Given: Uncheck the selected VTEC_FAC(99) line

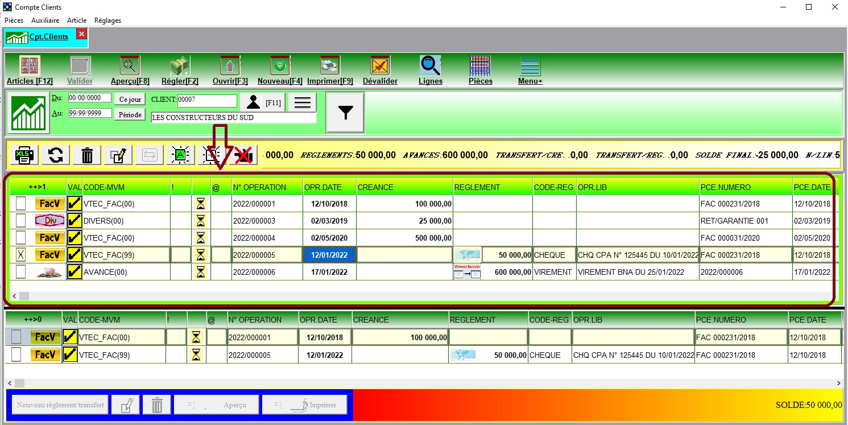Looking at the screenshot, I should click(x=21, y=254).
